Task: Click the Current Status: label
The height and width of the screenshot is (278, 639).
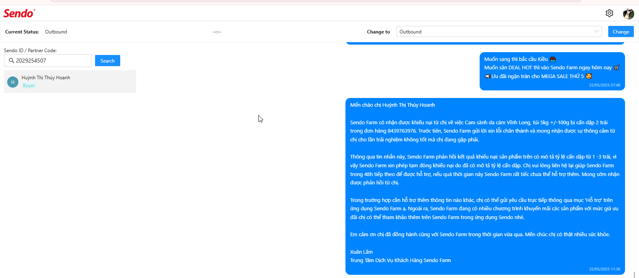Action: point(22,32)
